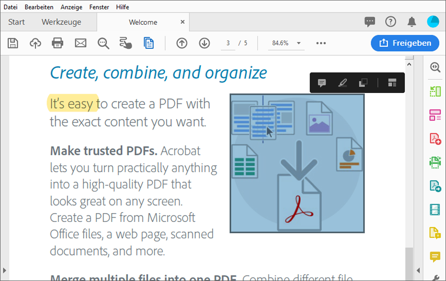Open more tools via the three dots

321,43
